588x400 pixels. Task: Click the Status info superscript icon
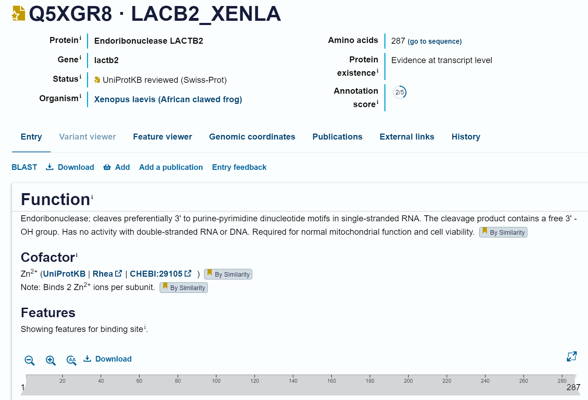coord(80,76)
